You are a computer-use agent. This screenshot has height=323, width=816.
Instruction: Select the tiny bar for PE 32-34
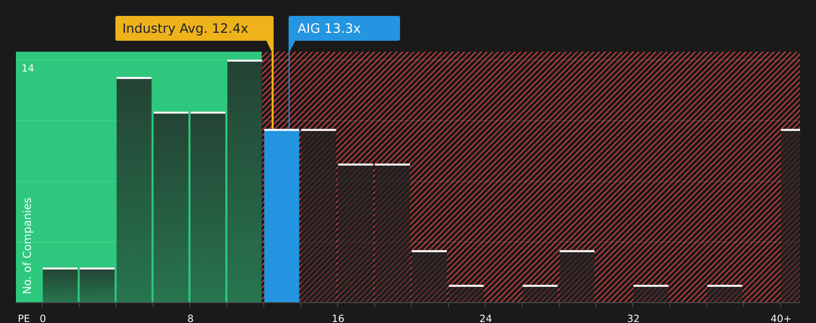pos(651,294)
